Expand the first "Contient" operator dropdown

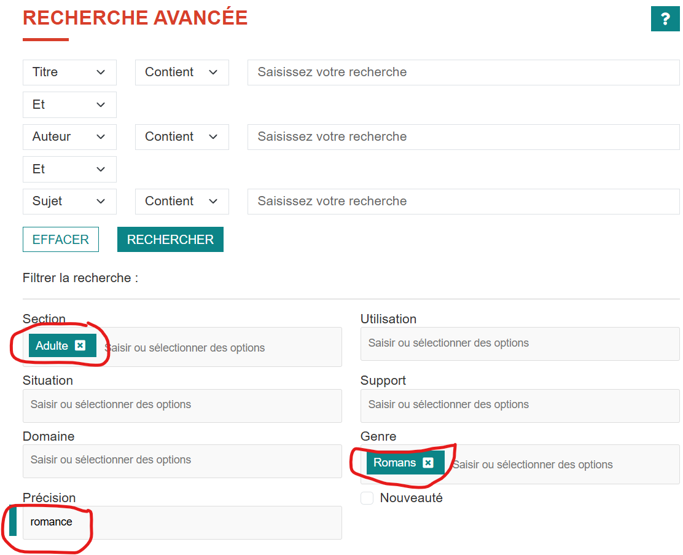182,72
